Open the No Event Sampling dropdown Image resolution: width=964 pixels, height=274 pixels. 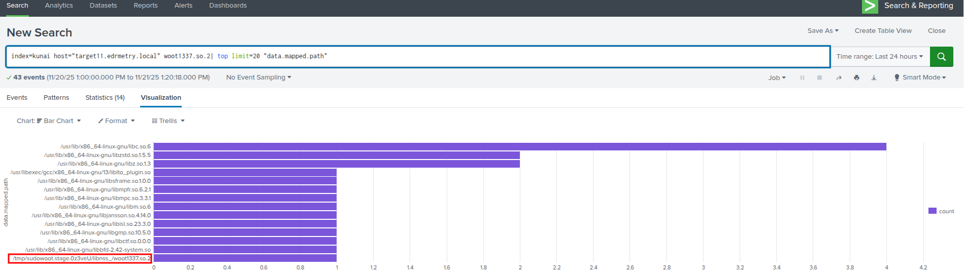click(x=258, y=77)
